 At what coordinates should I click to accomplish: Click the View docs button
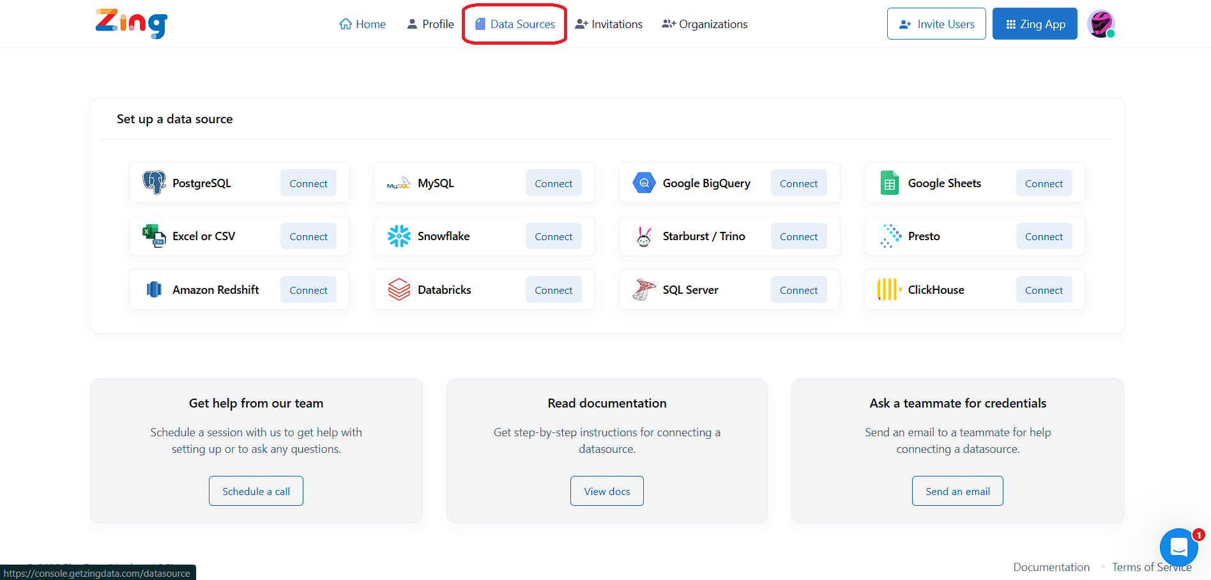(x=607, y=491)
